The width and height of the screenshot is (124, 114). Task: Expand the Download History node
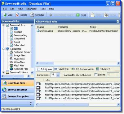click(3, 72)
